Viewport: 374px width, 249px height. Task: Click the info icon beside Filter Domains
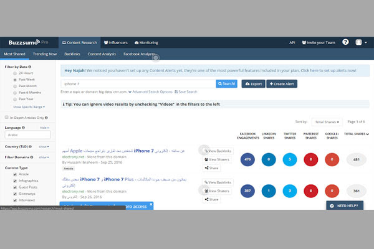(x=32, y=157)
